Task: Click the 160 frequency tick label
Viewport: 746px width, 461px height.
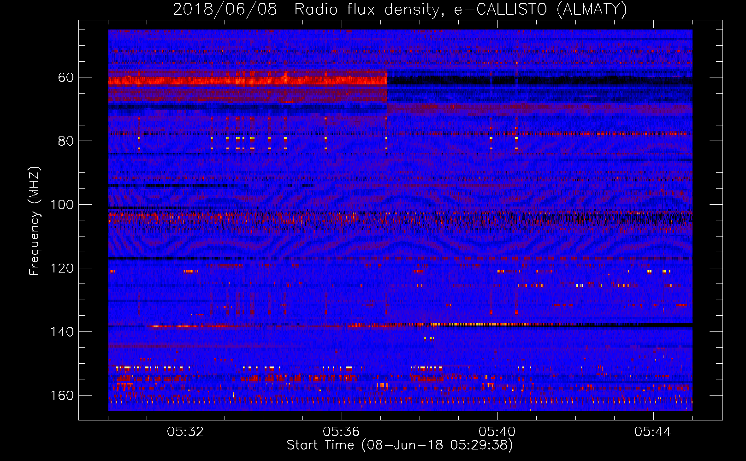Action: [x=62, y=396]
